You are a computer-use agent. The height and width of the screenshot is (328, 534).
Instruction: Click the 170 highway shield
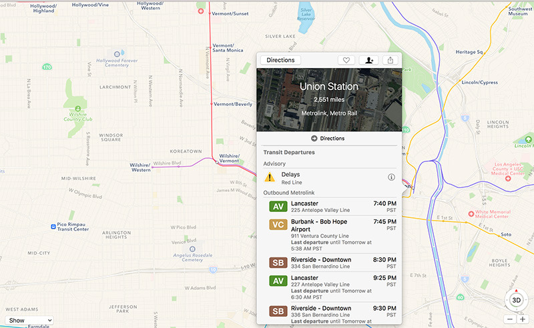point(47,67)
